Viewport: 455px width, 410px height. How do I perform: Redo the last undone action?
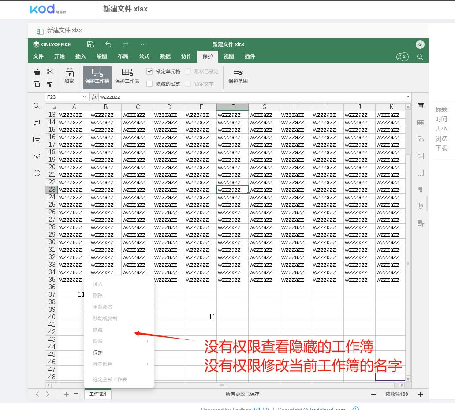point(125,45)
